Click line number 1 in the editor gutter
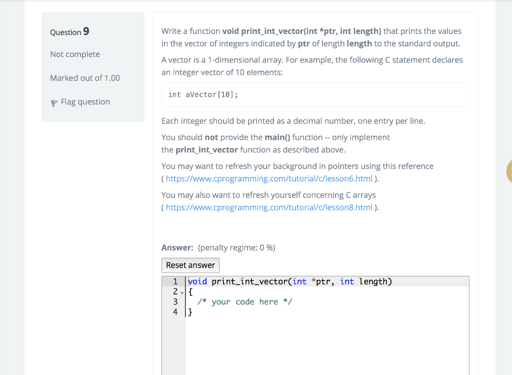 coord(175,281)
